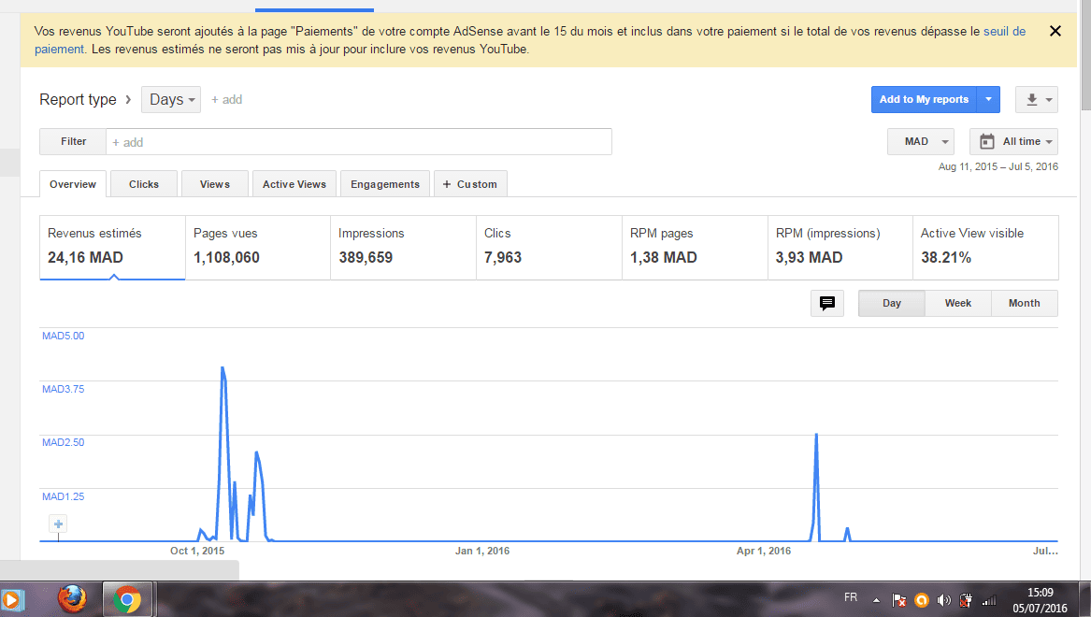
Task: Launch the media player taskbar icon
Action: (12, 599)
